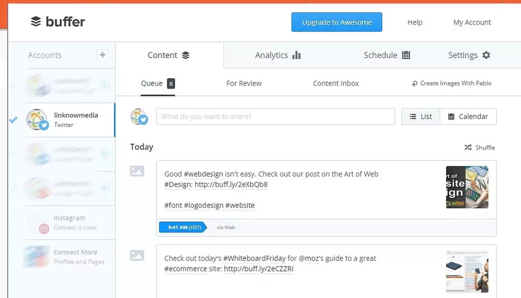
Task: Open My Account menu
Action: [472, 22]
